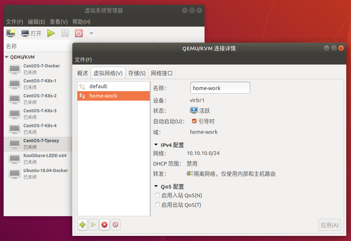Enable inbound QoS checkbox
Image resolution: width=351 pixels, height=241 pixels.
click(x=157, y=195)
